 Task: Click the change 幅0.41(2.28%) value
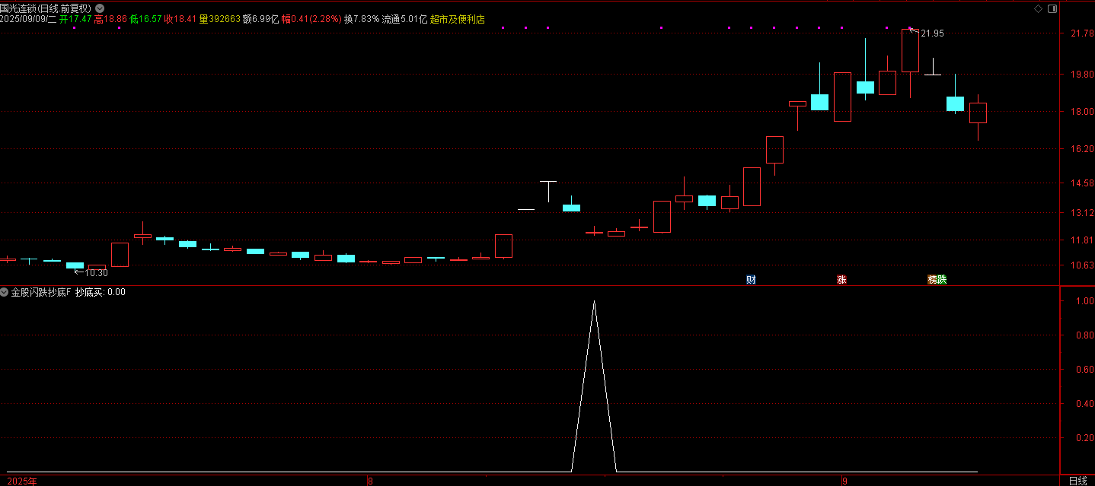[x=312, y=19]
